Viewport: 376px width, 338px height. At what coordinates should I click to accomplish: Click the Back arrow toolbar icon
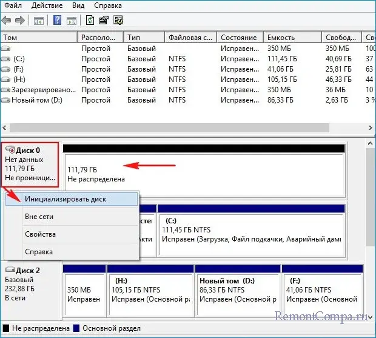tap(7, 21)
